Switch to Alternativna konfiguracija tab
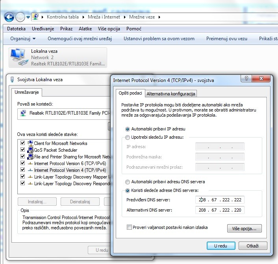Screen dimensions: 278x264 click(171, 94)
